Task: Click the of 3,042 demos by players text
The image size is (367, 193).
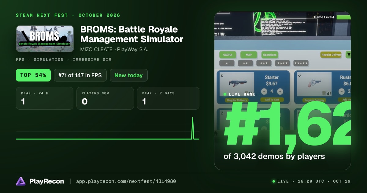Action: [274, 156]
